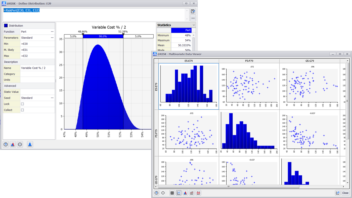Select the E5:E79 column header

coord(188,61)
